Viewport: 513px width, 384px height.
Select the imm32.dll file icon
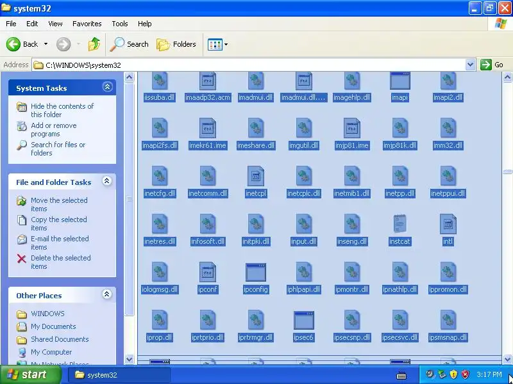(x=448, y=128)
